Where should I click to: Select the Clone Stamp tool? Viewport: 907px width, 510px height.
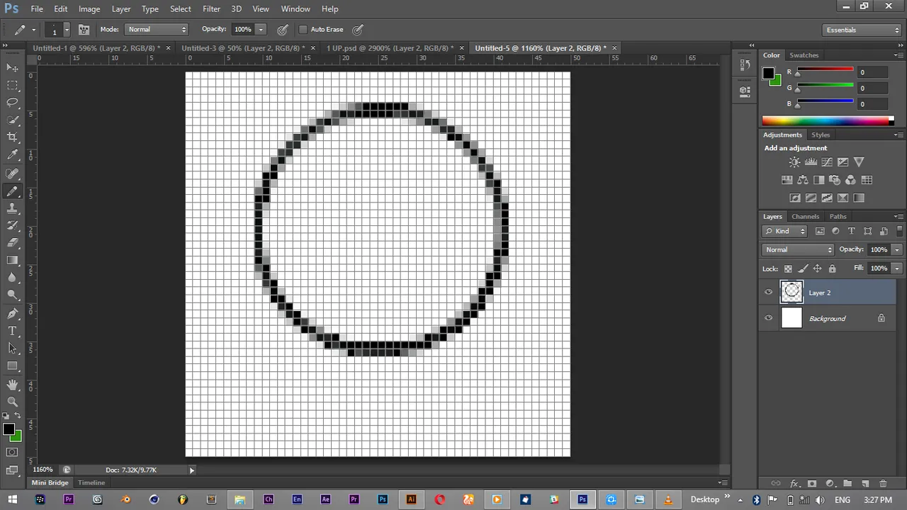click(x=13, y=208)
